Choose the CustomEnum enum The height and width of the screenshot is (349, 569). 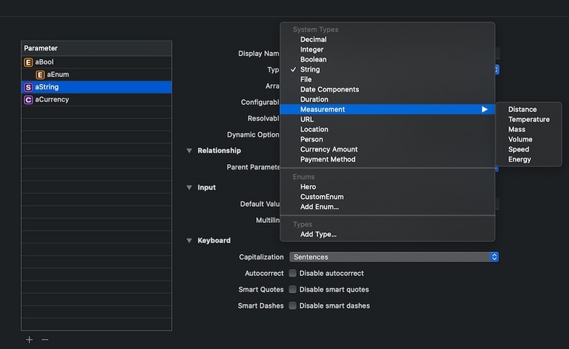(x=388, y=197)
